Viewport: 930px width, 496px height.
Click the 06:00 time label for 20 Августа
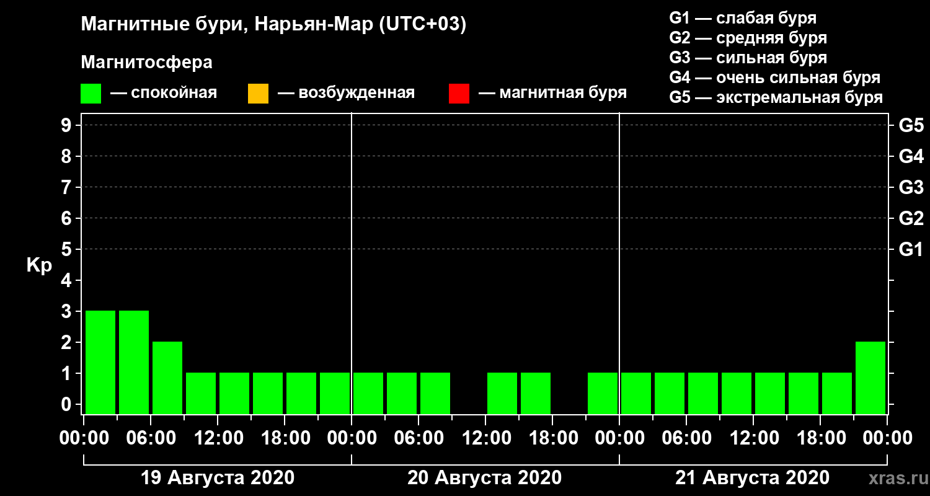(418, 438)
